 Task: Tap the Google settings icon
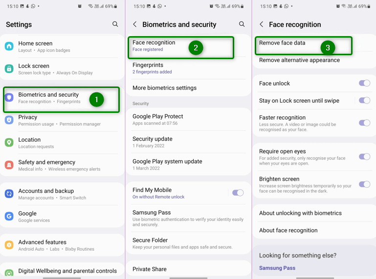(x=9, y=216)
